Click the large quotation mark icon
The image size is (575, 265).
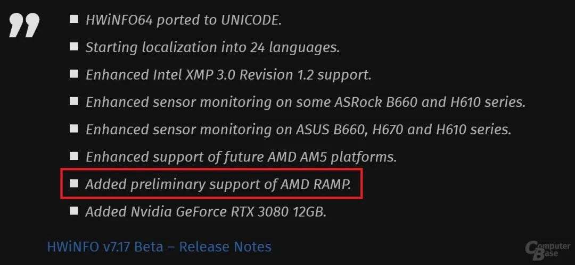(24, 25)
